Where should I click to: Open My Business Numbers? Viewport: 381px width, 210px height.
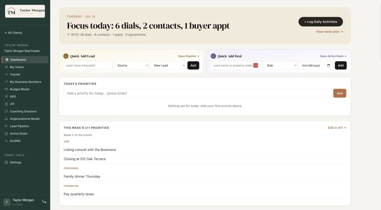[x=25, y=82]
